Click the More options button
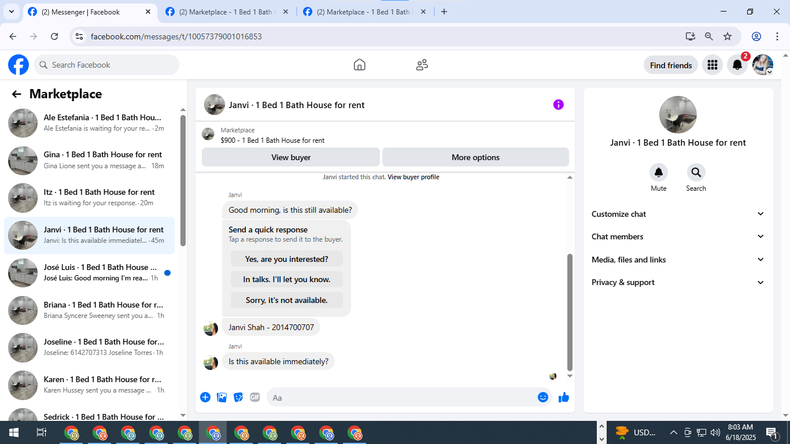 click(x=475, y=157)
